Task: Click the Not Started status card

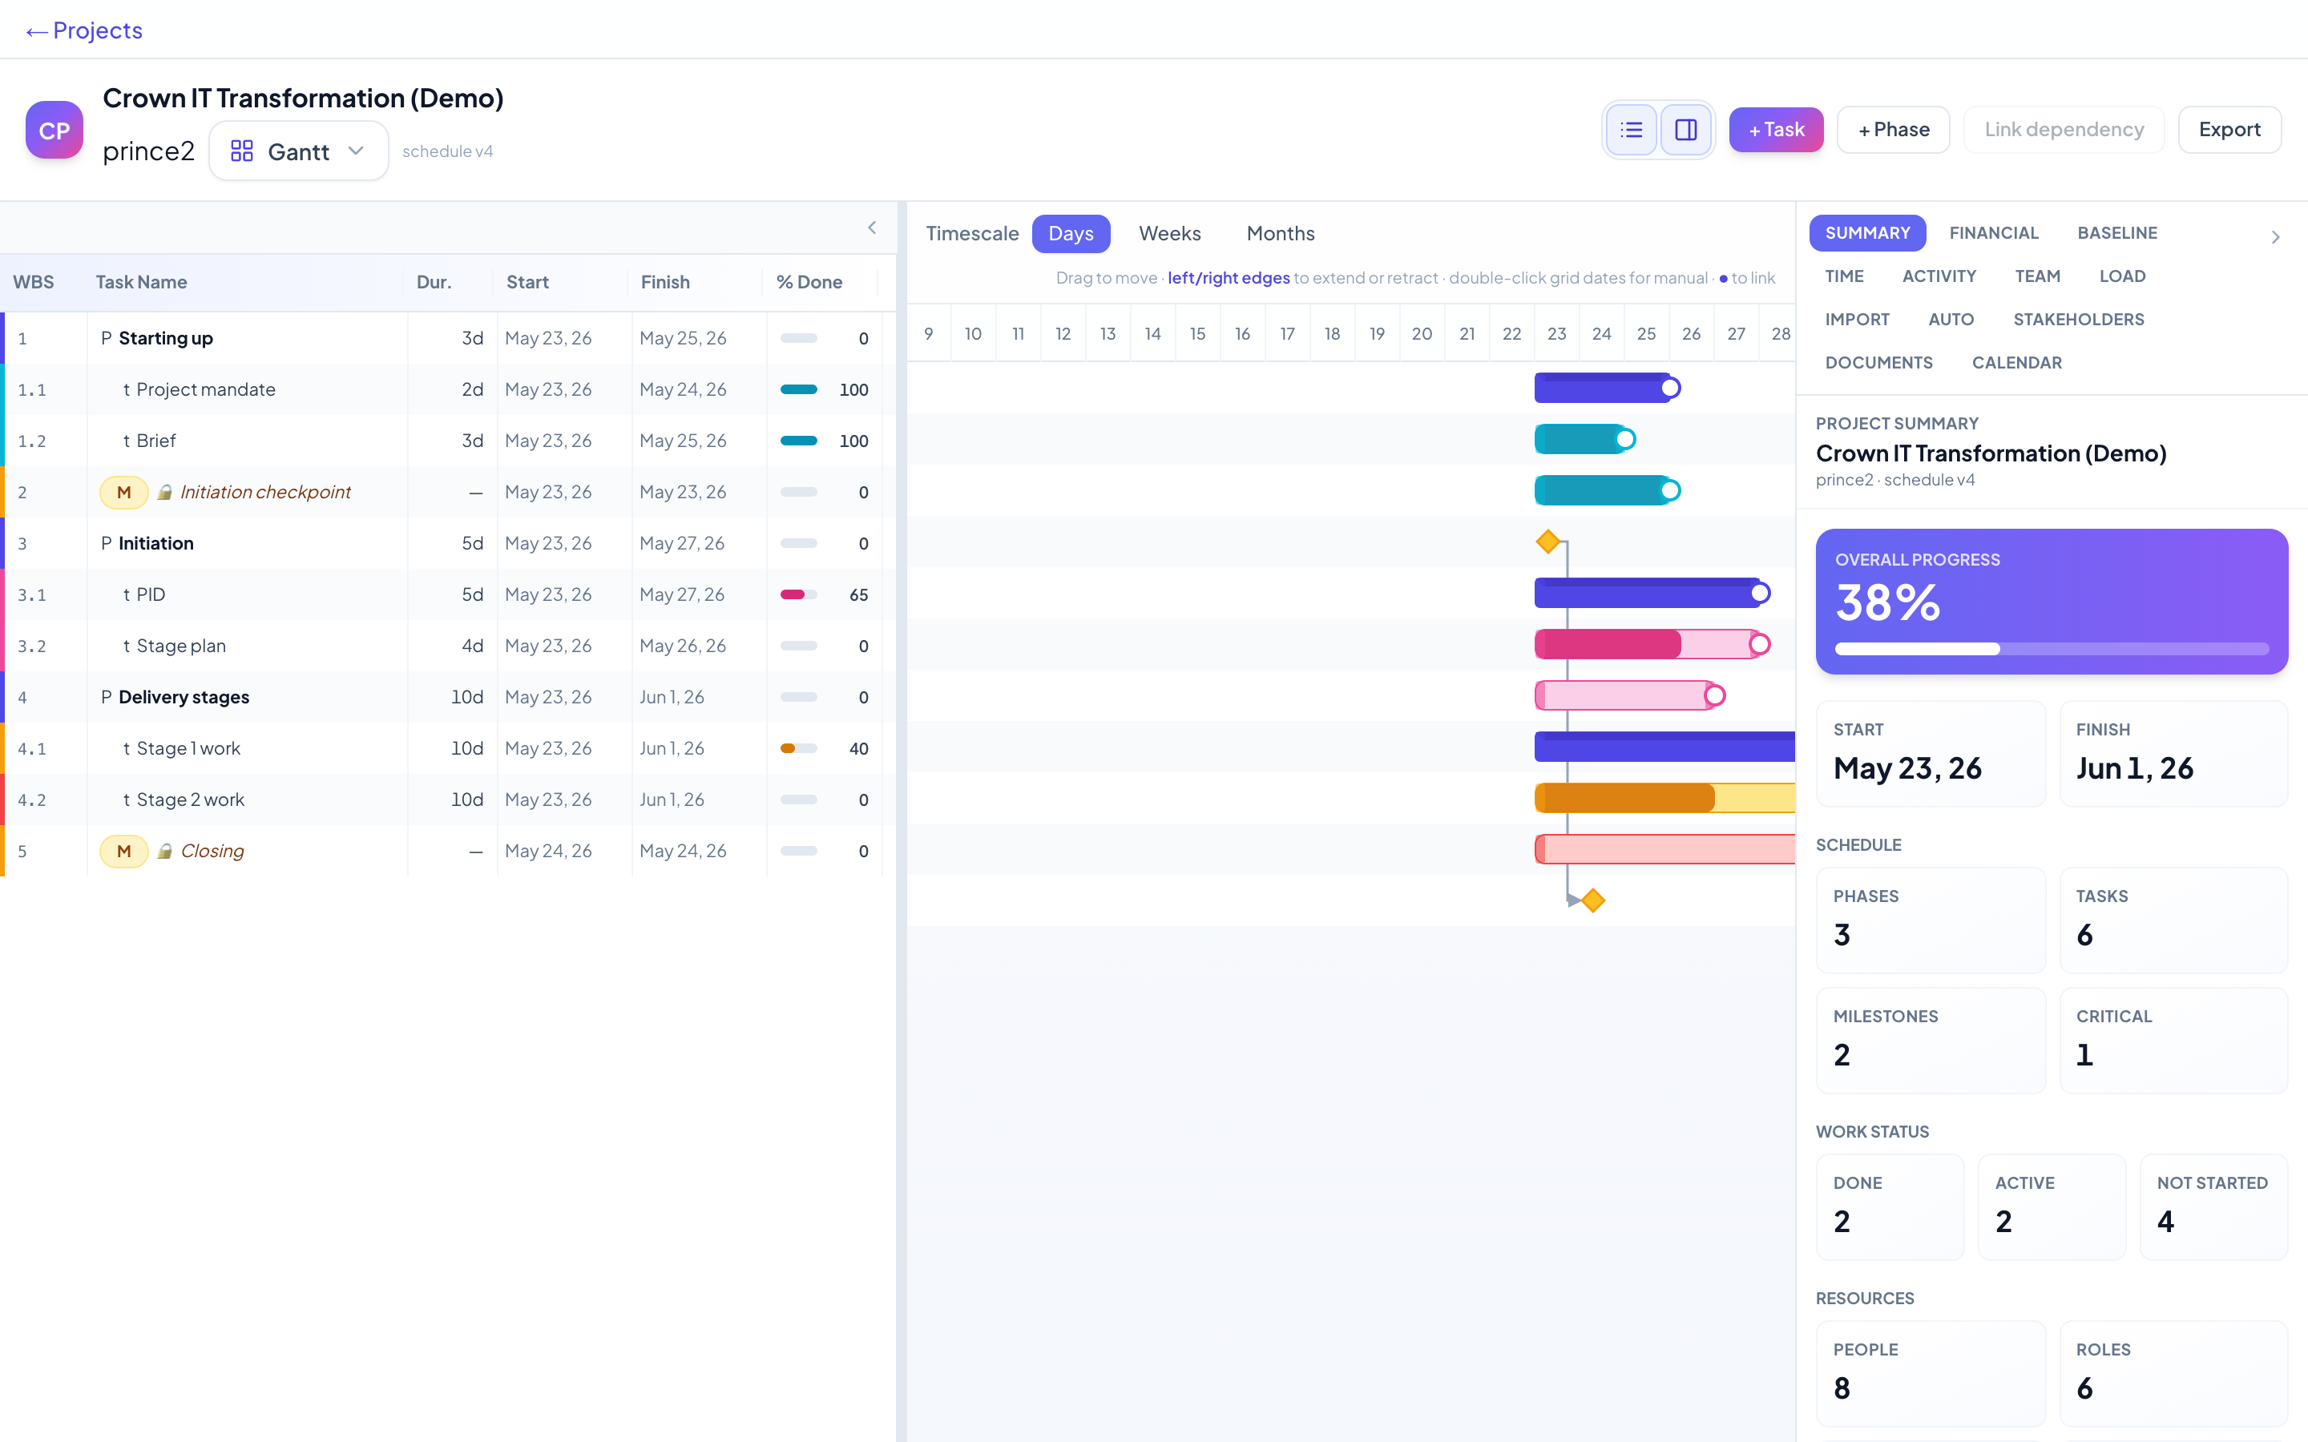Action: (2213, 1207)
